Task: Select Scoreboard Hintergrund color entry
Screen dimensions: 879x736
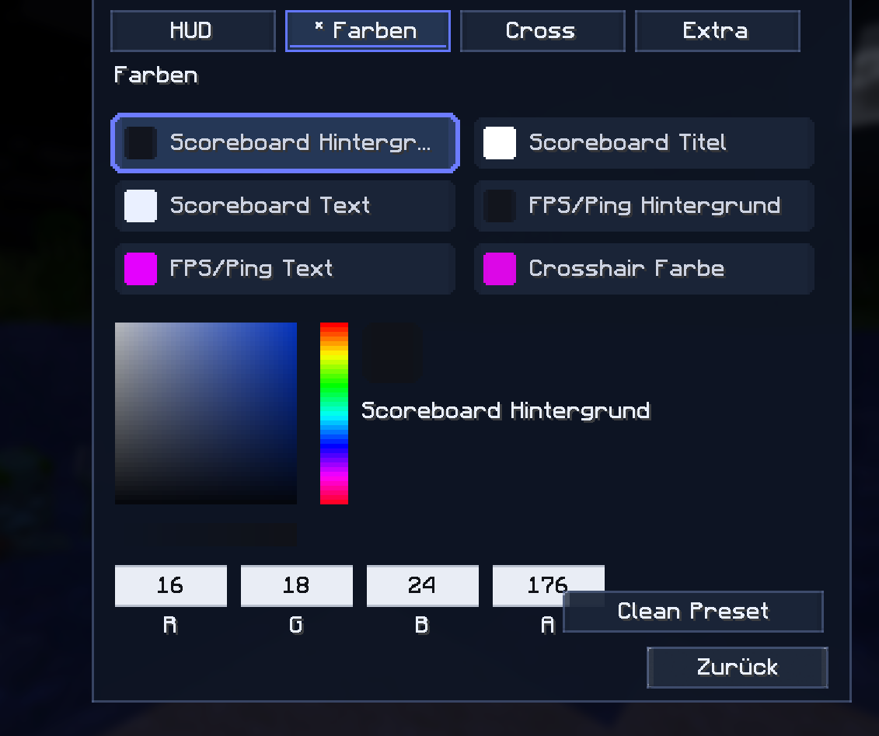Action: (285, 143)
